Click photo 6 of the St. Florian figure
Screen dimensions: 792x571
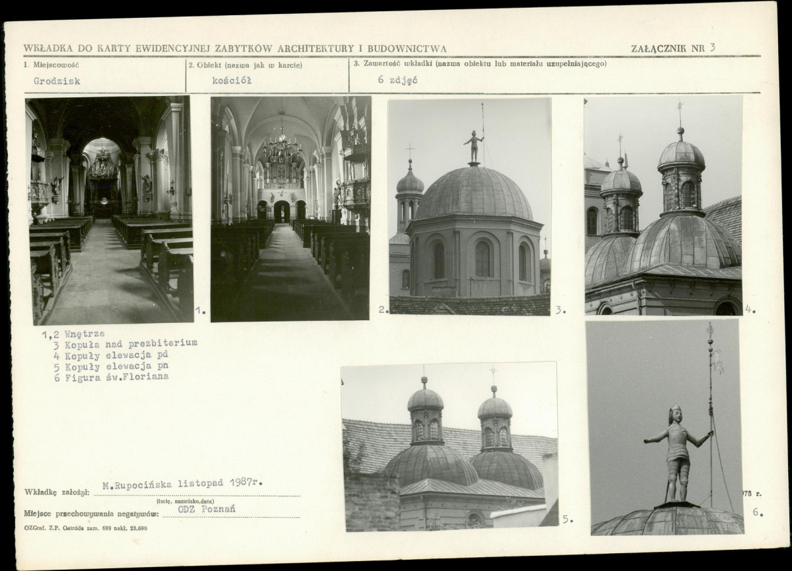tap(665, 427)
